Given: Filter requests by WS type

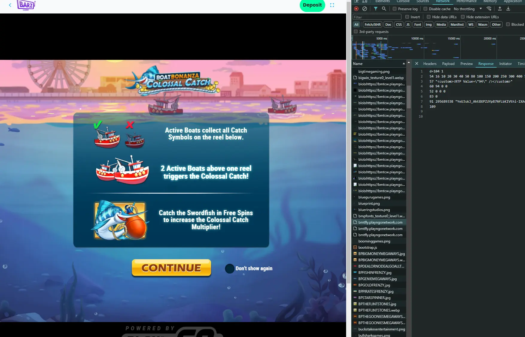Looking at the screenshot, I should [x=471, y=25].
